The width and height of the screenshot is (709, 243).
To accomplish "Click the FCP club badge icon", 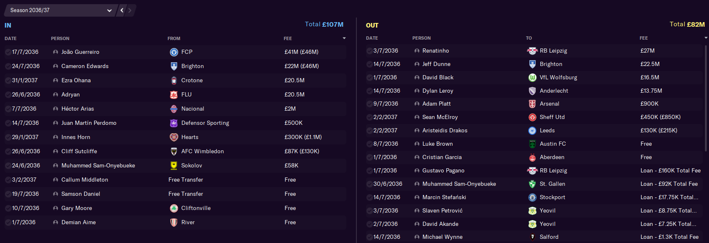I will tap(174, 52).
